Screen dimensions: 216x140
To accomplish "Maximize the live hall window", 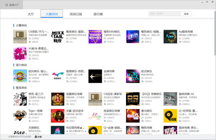I will 207,2.
